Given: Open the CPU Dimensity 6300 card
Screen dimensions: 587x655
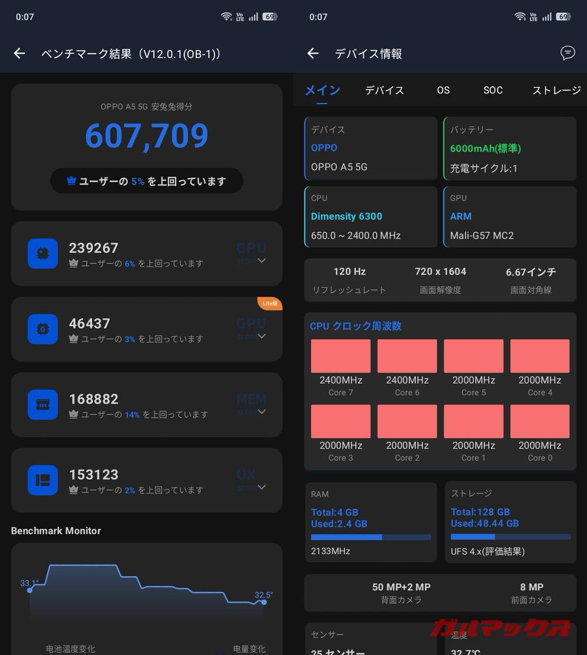Looking at the screenshot, I should [x=370, y=217].
